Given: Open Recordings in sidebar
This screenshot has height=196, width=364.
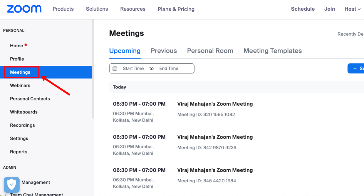Looking at the screenshot, I should click(x=22, y=125).
